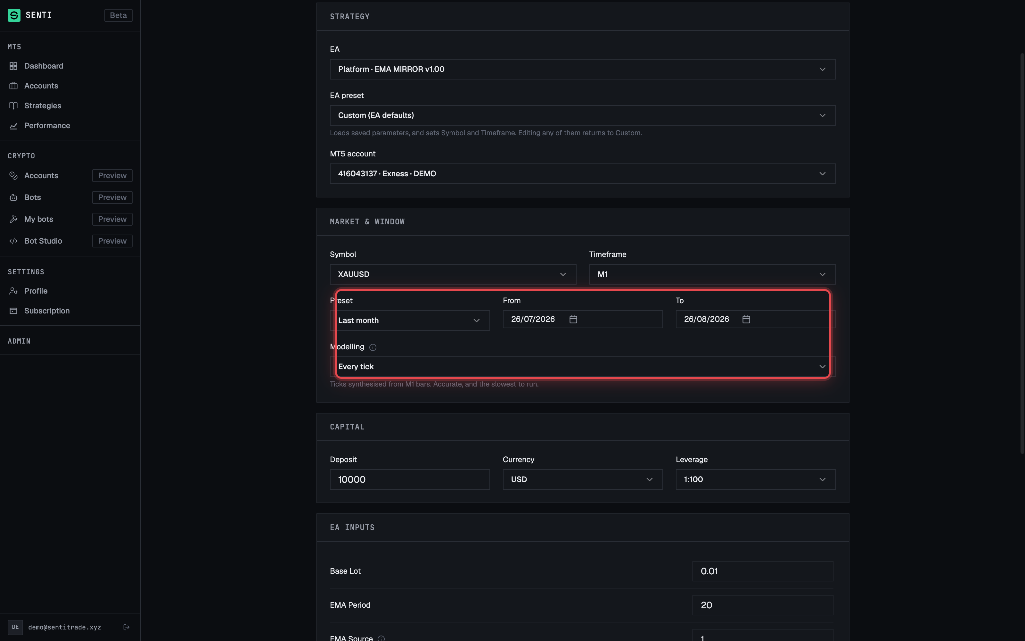Screen dimensions: 1025x641
Task: Click the From date field
Action: pyautogui.click(x=582, y=319)
